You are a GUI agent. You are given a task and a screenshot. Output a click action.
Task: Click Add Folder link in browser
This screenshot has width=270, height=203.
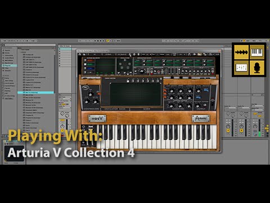[x=9, y=98]
